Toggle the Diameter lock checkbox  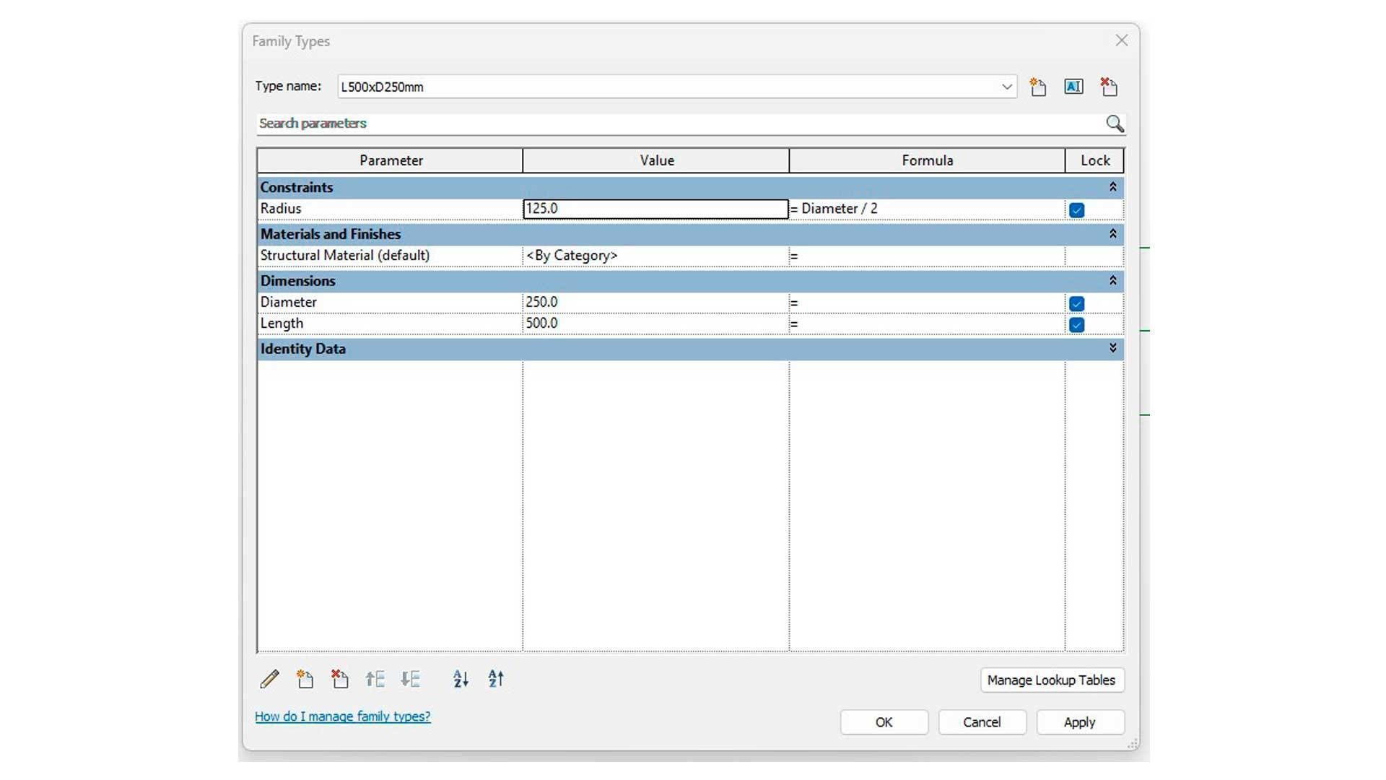click(1076, 303)
